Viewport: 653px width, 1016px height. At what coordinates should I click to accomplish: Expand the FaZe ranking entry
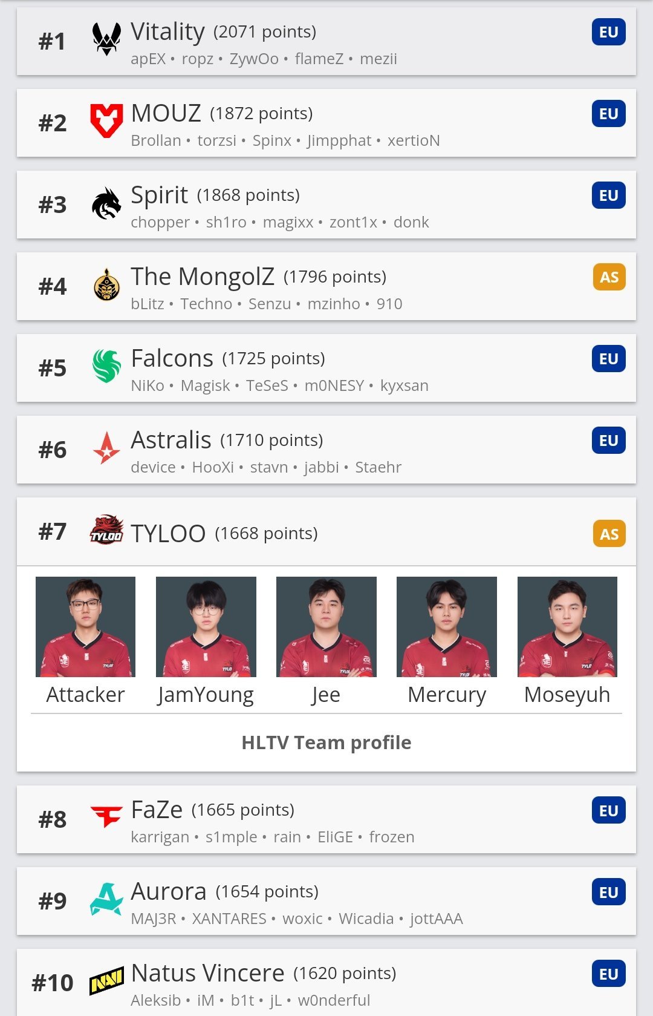coord(326,819)
